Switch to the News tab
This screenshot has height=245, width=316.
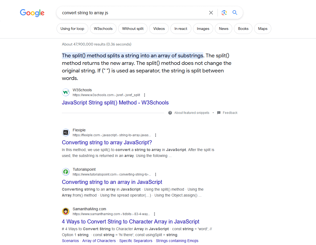223,29
